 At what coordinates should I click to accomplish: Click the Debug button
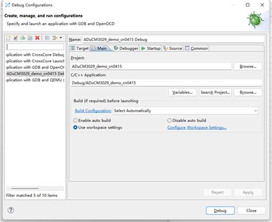(x=220, y=211)
